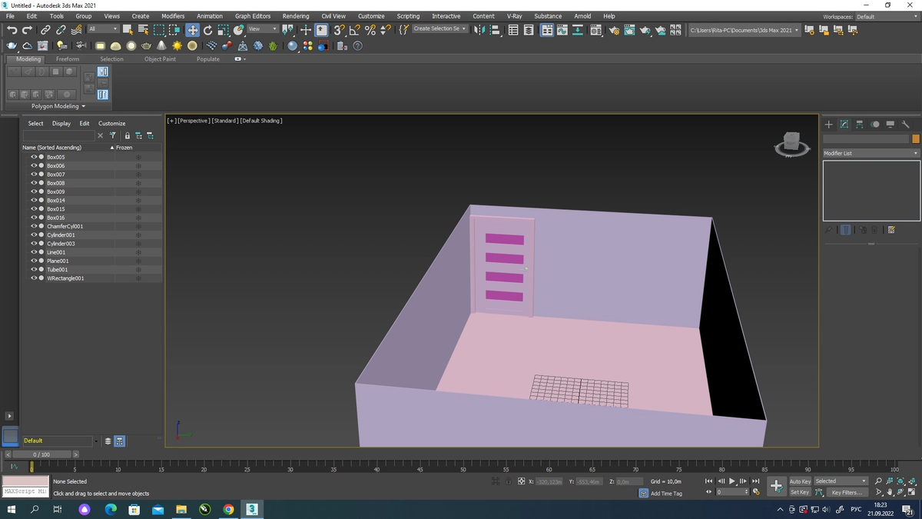
Task: Click the help question mark icon
Action: [x=357, y=46]
